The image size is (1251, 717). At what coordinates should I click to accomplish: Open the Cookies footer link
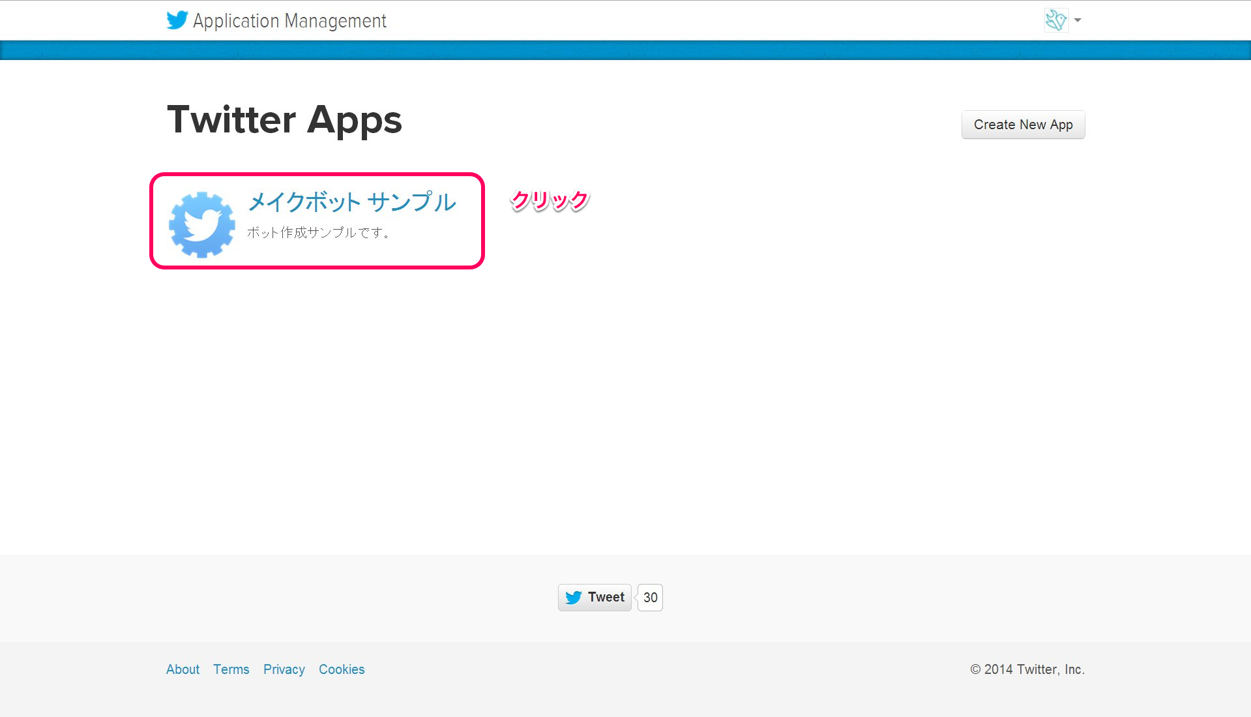point(342,669)
